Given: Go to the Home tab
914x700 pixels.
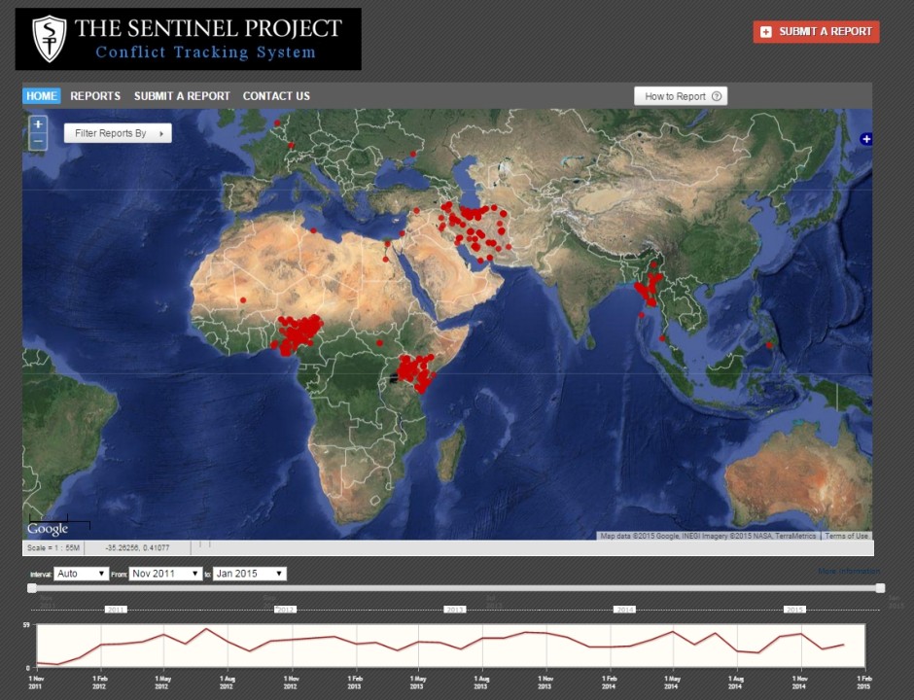Looking at the screenshot, I should pos(42,96).
